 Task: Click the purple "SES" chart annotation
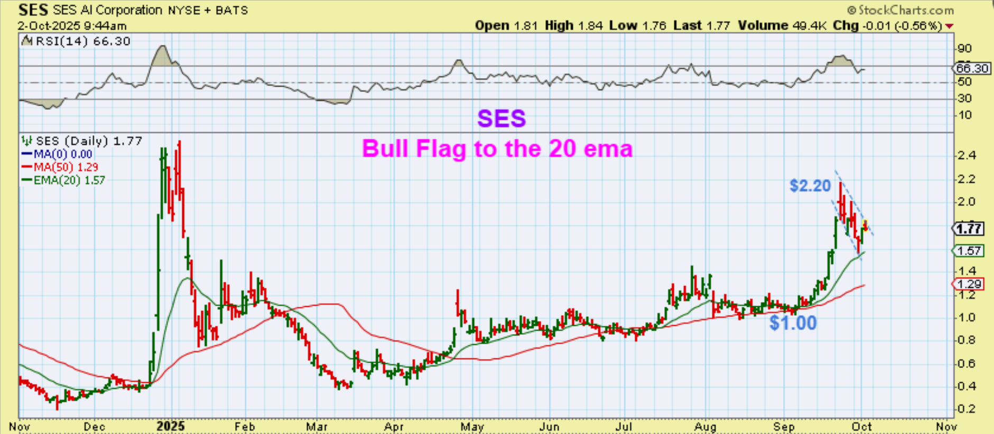tap(501, 118)
